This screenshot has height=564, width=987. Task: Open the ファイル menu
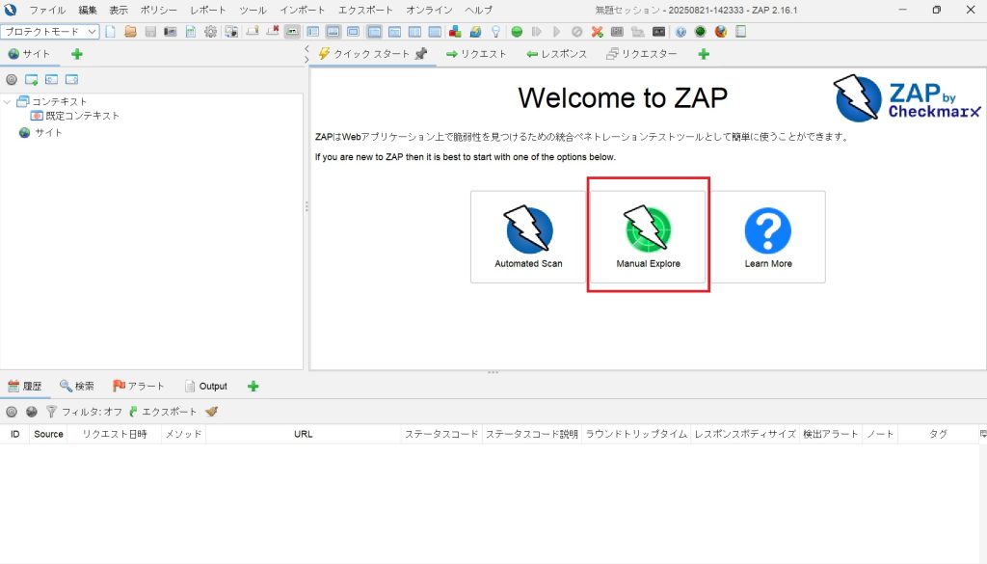[47, 10]
